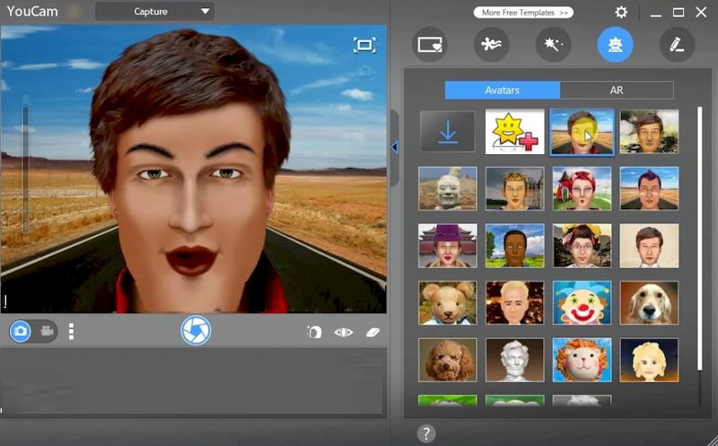Open the Capture mode dropdown

click(x=154, y=12)
